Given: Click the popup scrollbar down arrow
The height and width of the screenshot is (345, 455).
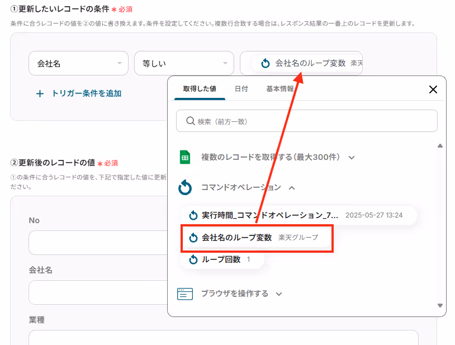Looking at the screenshot, I should [x=440, y=305].
